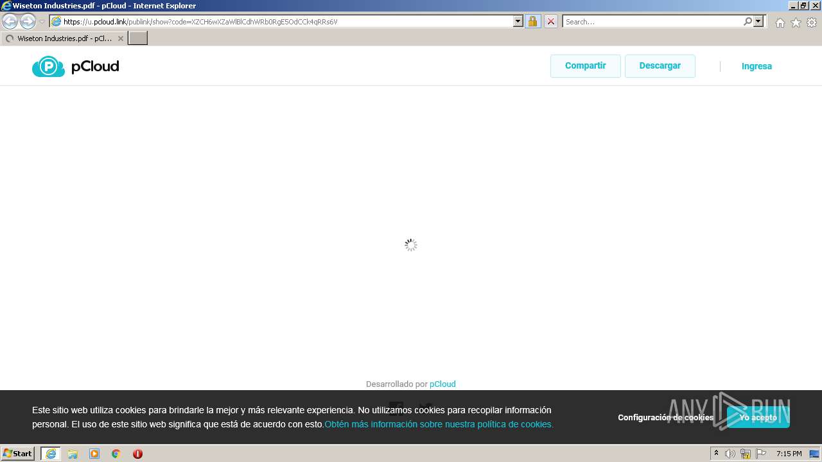Viewport: 822px width, 462px height.
Task: Open the Ingresa login link
Action: [x=756, y=66]
